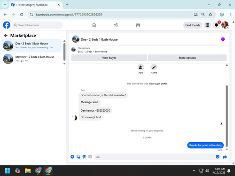This screenshot has height=176, width=235.
Task: Open the Friends icon in top navigation
Action: tap(116, 25)
